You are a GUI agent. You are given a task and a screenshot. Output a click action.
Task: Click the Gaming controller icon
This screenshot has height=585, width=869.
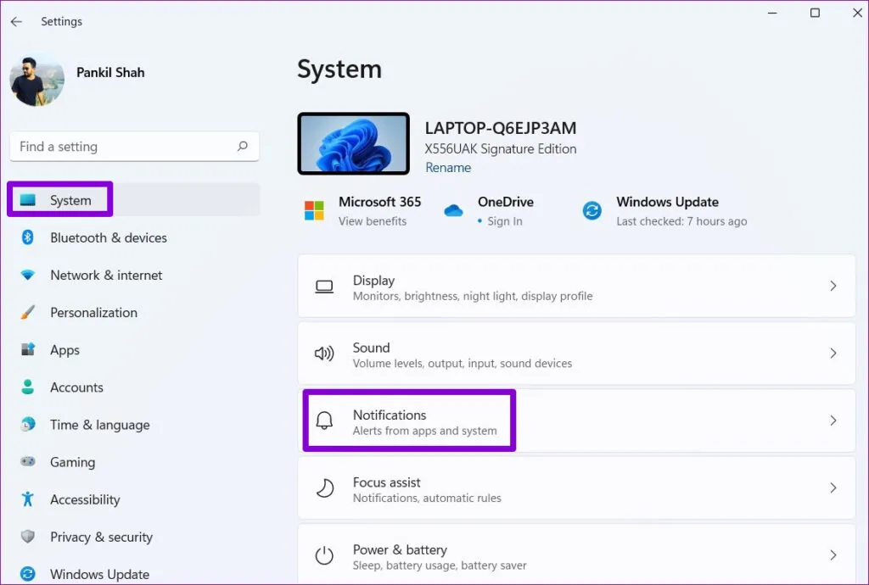coord(28,462)
